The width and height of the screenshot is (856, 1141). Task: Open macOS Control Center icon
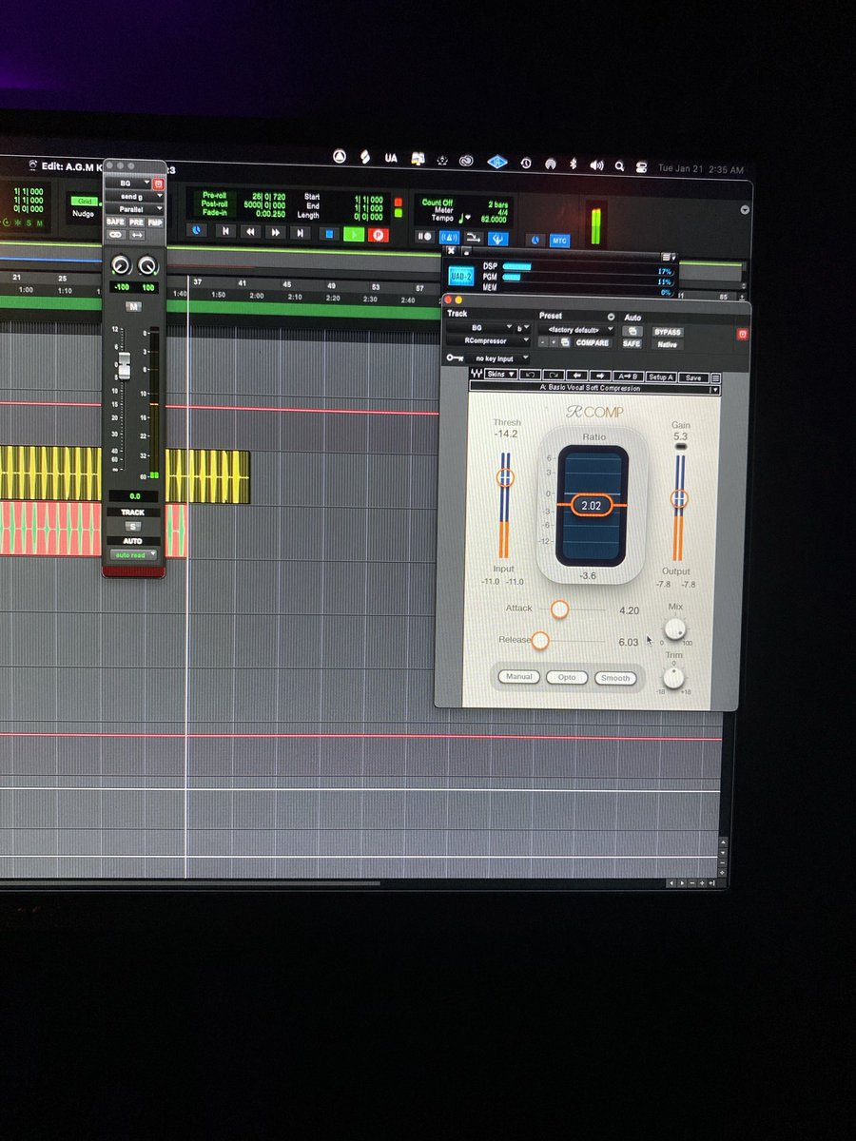pyautogui.click(x=642, y=166)
